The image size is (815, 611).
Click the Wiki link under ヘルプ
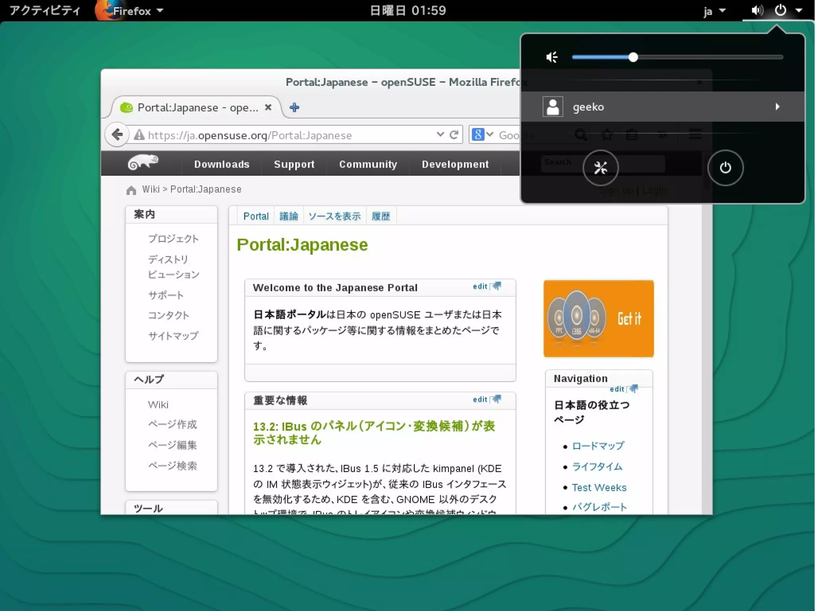(x=158, y=405)
